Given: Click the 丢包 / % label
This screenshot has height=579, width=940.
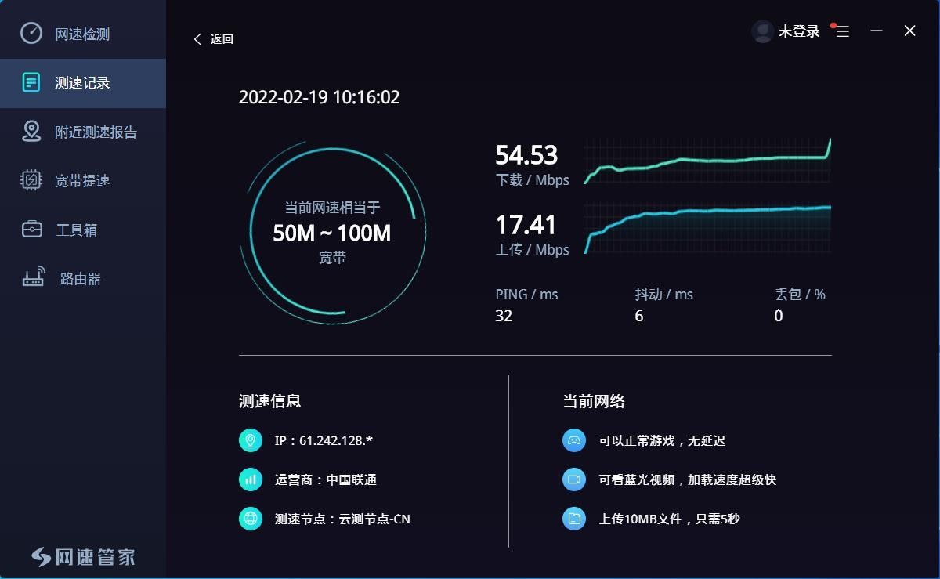Looking at the screenshot, I should coord(800,295).
